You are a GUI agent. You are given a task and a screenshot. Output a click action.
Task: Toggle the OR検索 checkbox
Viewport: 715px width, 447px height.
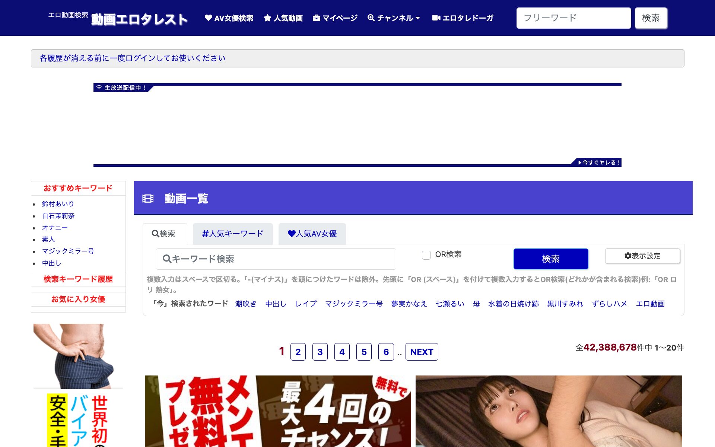pos(426,255)
